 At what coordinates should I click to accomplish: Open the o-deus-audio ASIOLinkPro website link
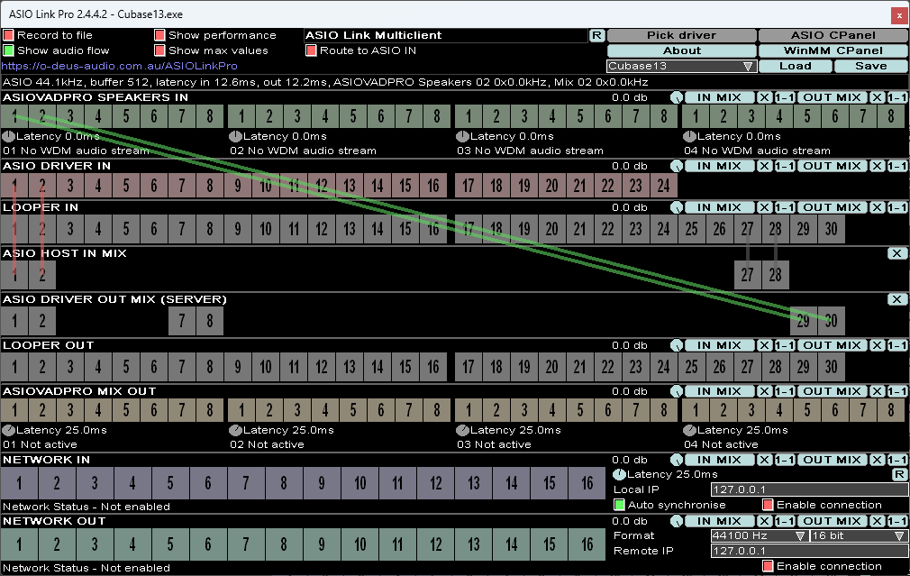120,66
